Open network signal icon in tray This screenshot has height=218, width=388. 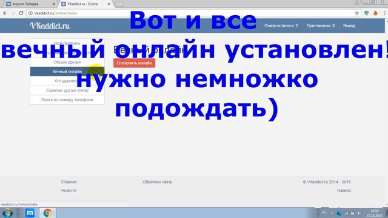coord(346,213)
